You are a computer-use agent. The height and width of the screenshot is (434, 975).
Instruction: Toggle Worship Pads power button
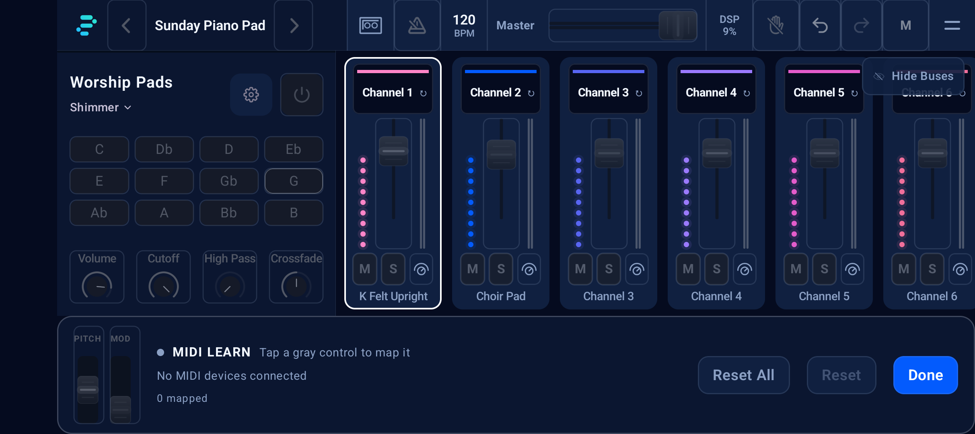click(x=302, y=95)
